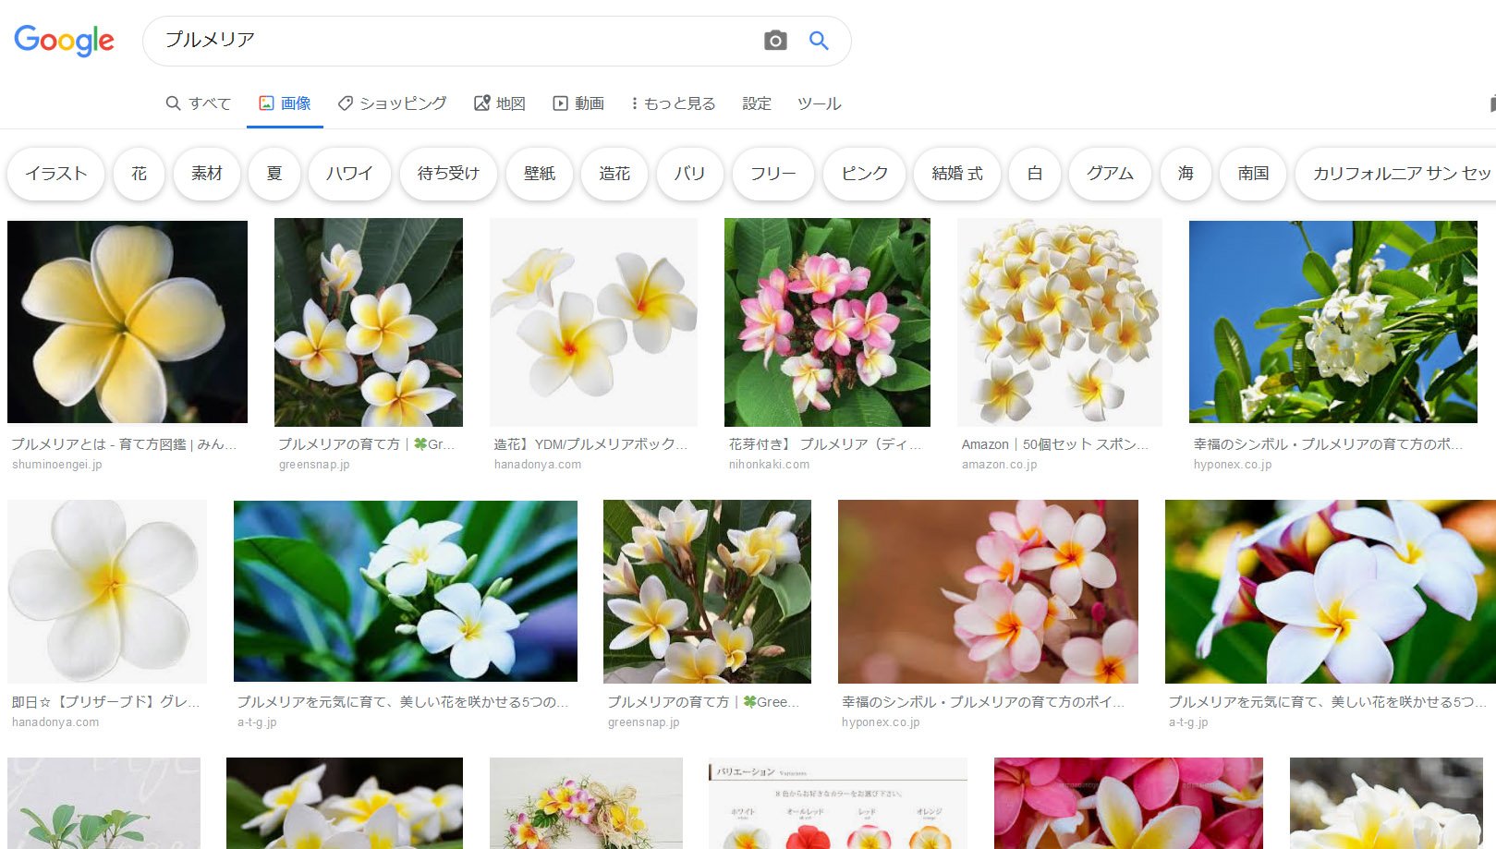Click the フリー filter chip
1496x849 pixels.
click(772, 174)
